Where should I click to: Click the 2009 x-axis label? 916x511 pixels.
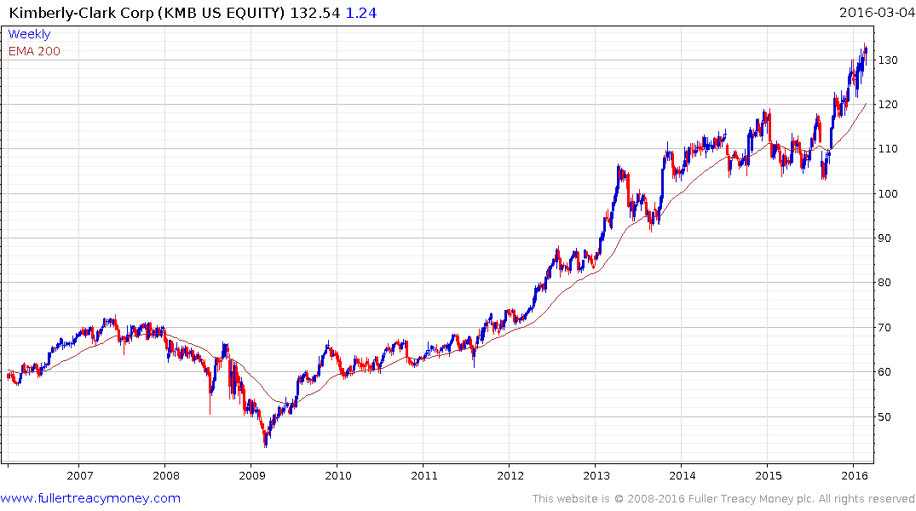(x=251, y=475)
